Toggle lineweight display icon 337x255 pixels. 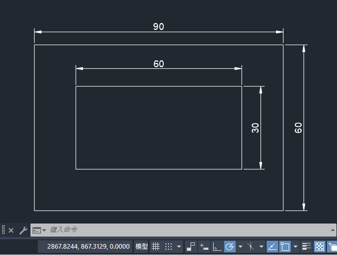pyautogui.click(x=306, y=247)
